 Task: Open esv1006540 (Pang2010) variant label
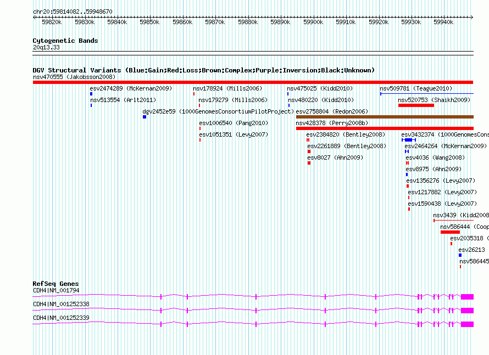(x=234, y=123)
